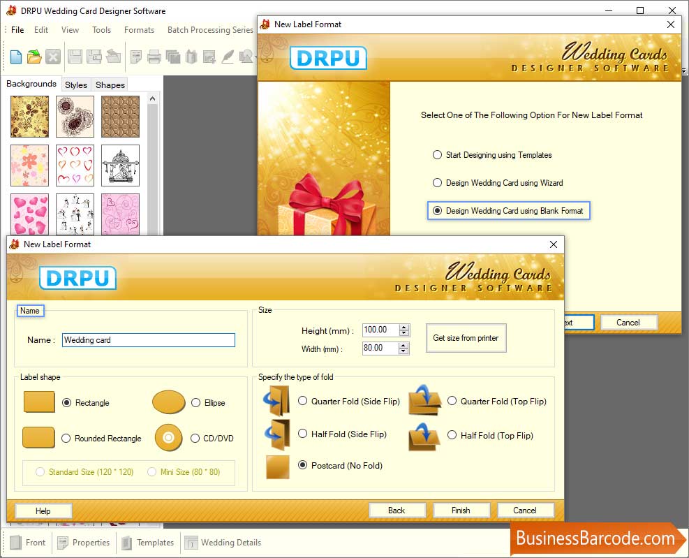
Task: Open the Edit menu
Action: click(x=41, y=30)
